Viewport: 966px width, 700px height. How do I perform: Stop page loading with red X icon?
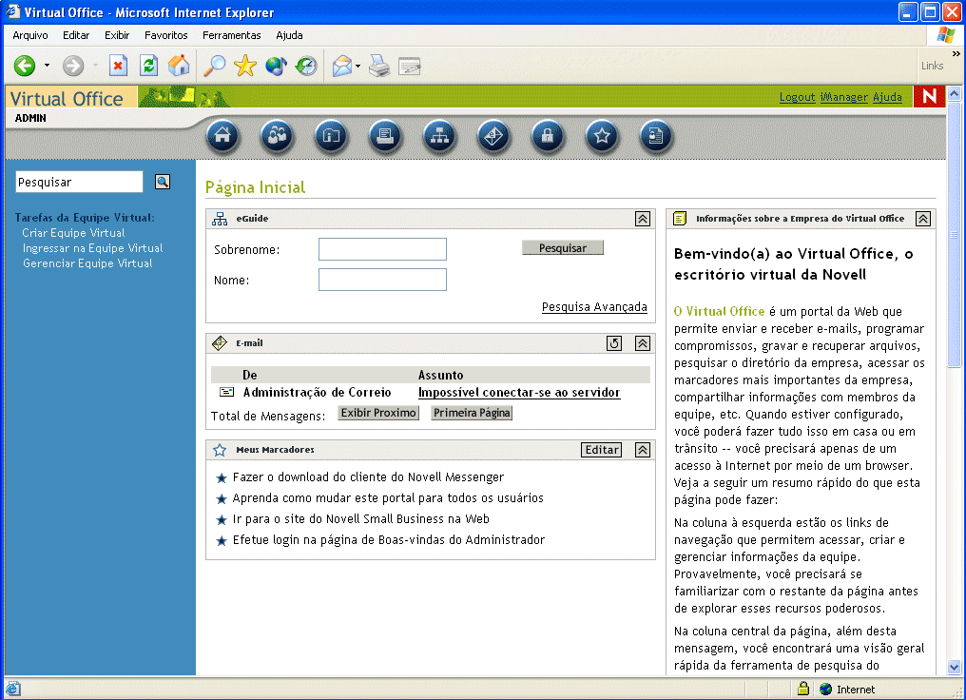pyautogui.click(x=118, y=66)
